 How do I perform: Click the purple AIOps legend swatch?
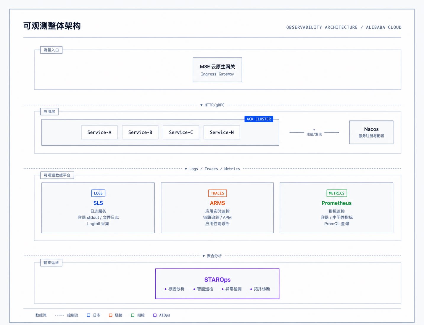(155, 315)
